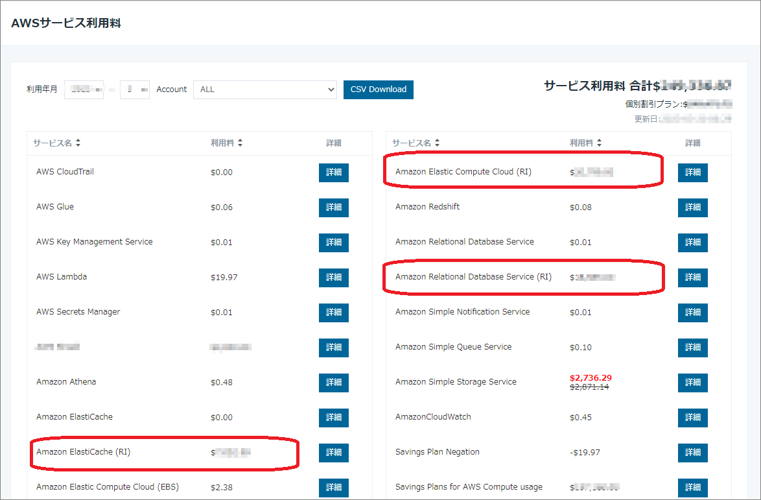761x500 pixels.
Task: Sort right table by service name
Action: coord(416,143)
